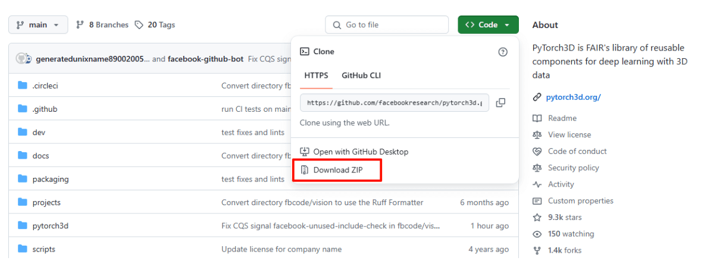Click the pulse icon beside Activity
This screenshot has width=701, height=270.
tap(537, 184)
